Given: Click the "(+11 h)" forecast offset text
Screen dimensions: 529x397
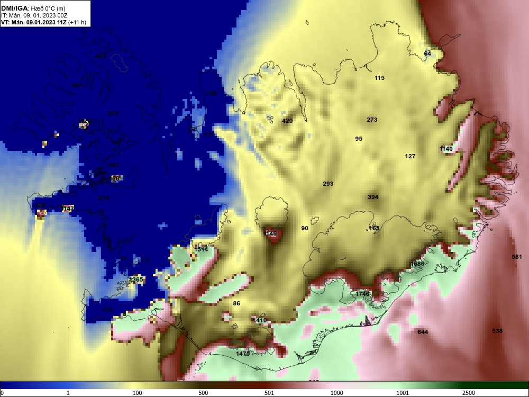Looking at the screenshot, I should tap(77, 23).
